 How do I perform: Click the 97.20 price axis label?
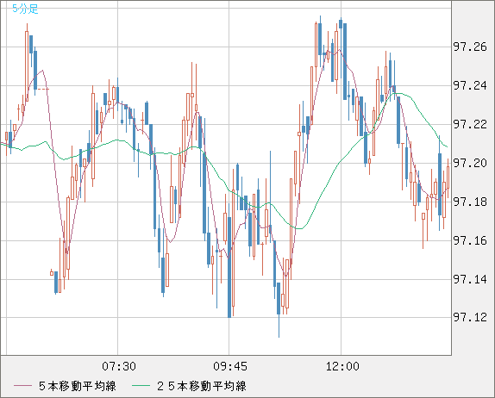coord(470,163)
